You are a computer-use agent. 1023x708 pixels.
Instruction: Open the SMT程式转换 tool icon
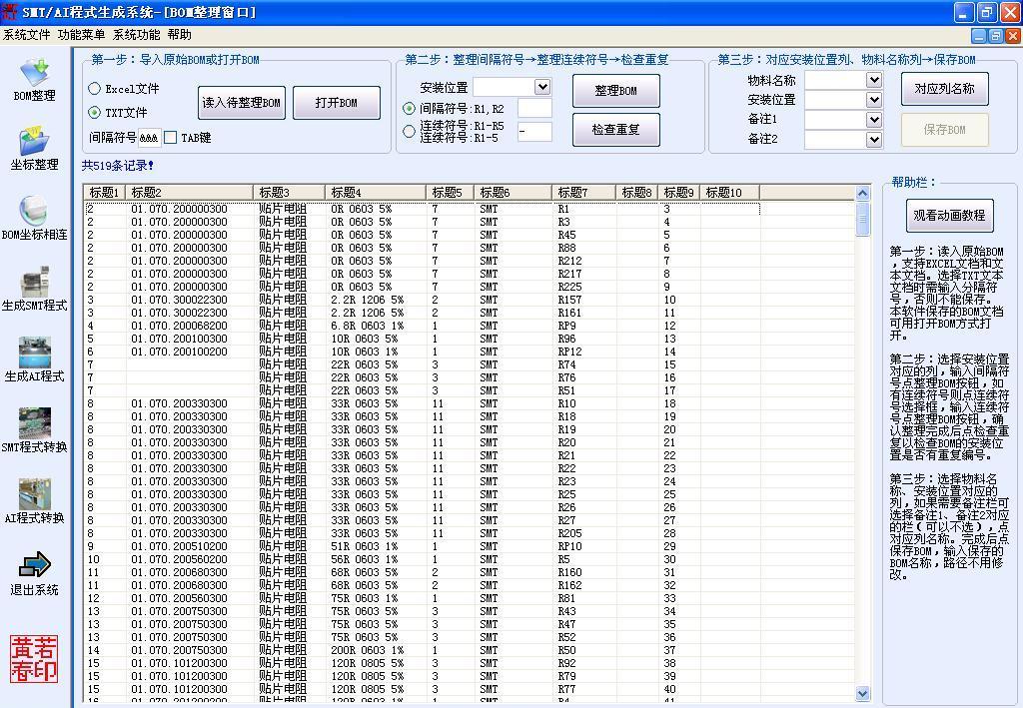[34, 424]
